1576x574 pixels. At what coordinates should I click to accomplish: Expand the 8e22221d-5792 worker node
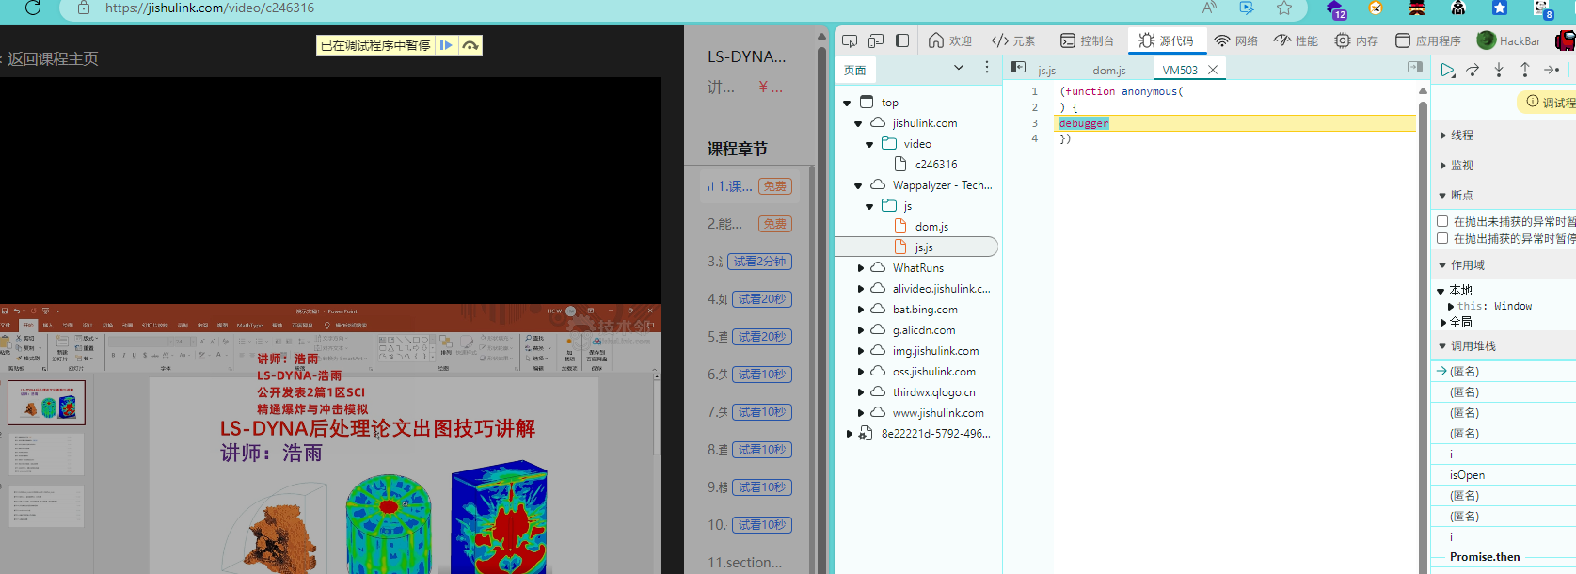[x=849, y=434]
